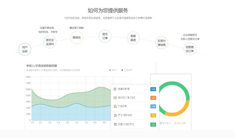
Task: Click the 提交员工材料 caption above 增减员
Action: pyautogui.click(x=77, y=28)
